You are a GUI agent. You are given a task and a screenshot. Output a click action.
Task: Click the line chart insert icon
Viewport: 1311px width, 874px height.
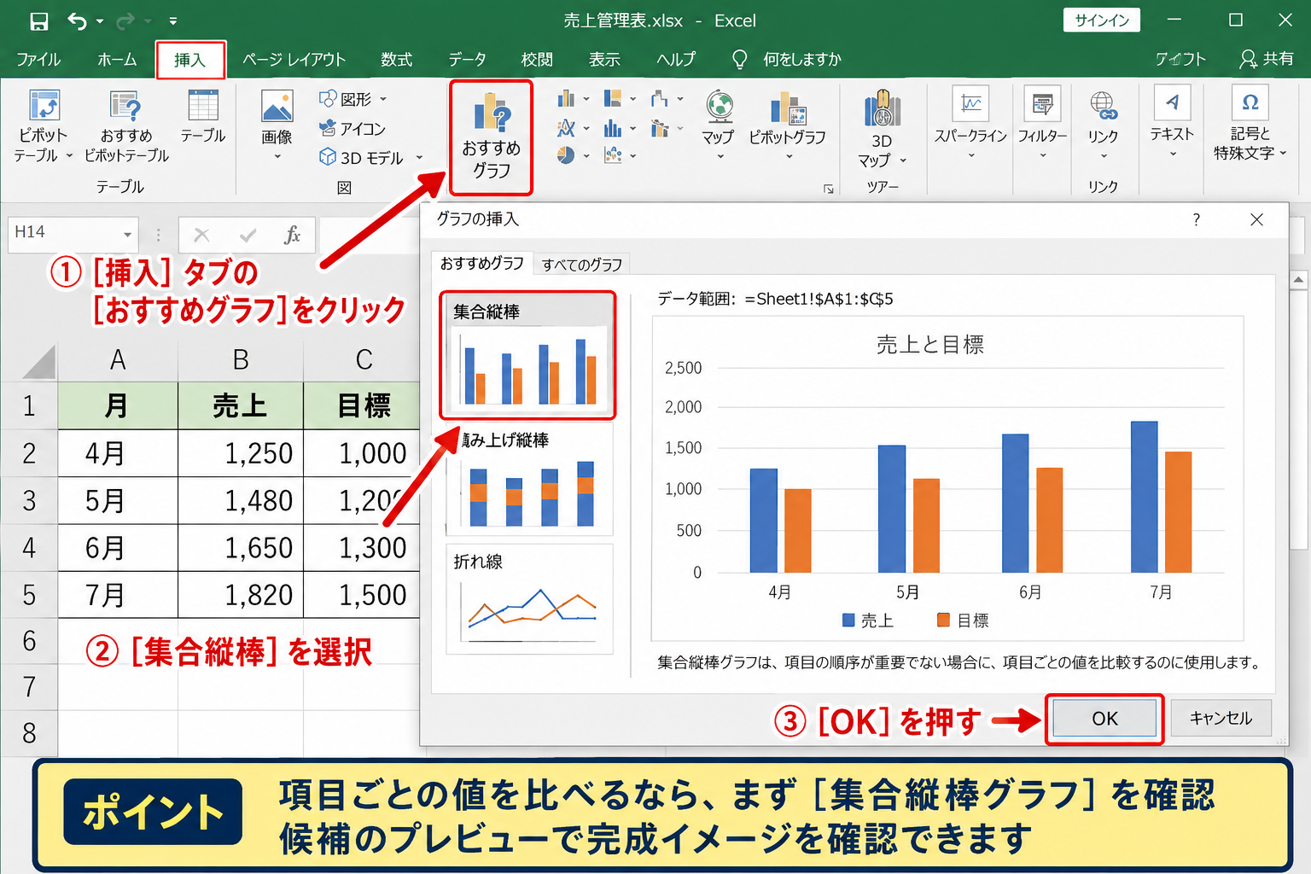(566, 128)
